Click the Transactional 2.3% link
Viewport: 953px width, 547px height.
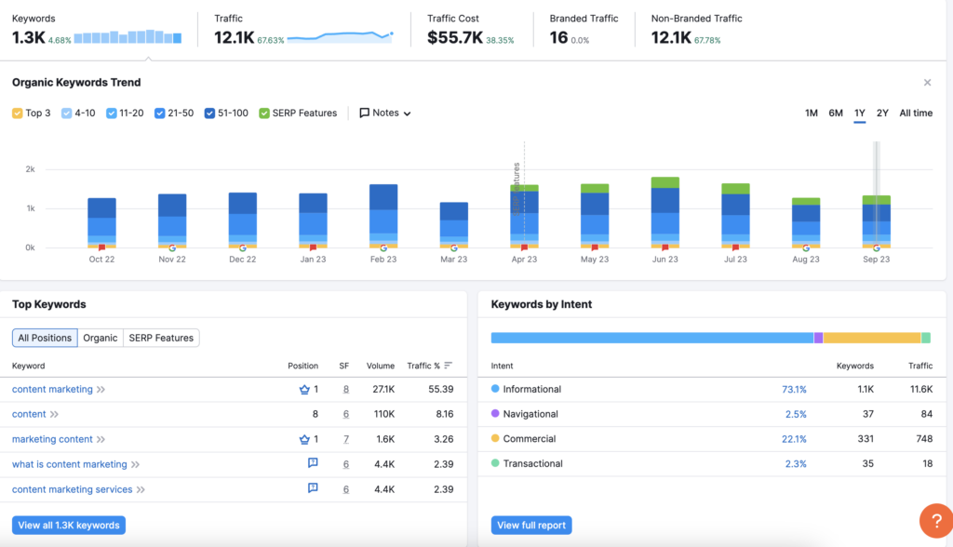coord(796,464)
